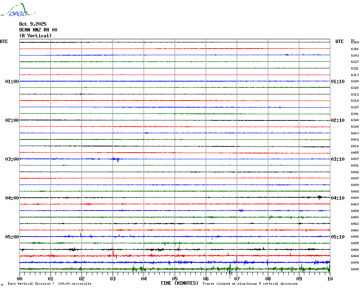Image resolution: width=361 pixels, height=289 pixels.
Task: Click the 01:00 UTC time label on left
Action: (x=12, y=82)
